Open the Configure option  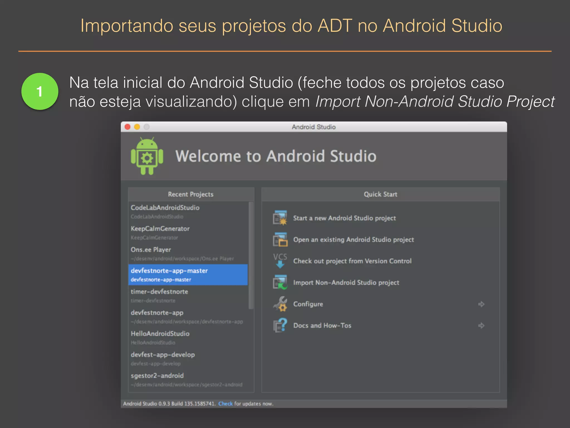(308, 304)
